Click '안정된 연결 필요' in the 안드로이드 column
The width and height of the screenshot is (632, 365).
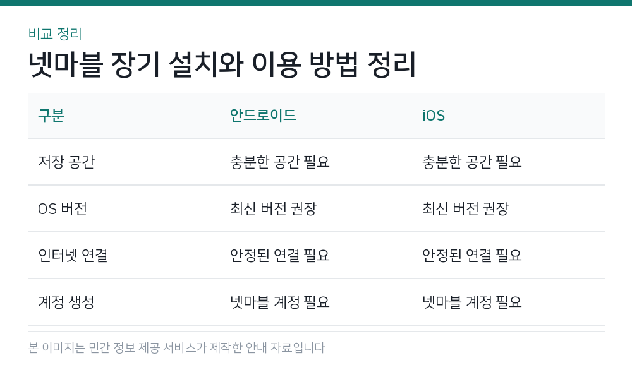tap(280, 255)
